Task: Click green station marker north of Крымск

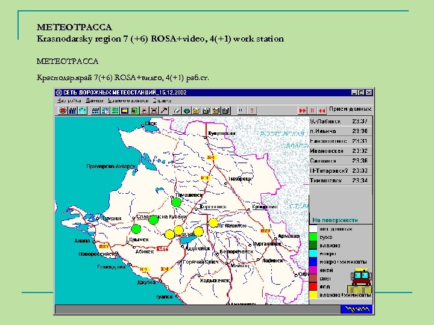Action: click(x=136, y=229)
